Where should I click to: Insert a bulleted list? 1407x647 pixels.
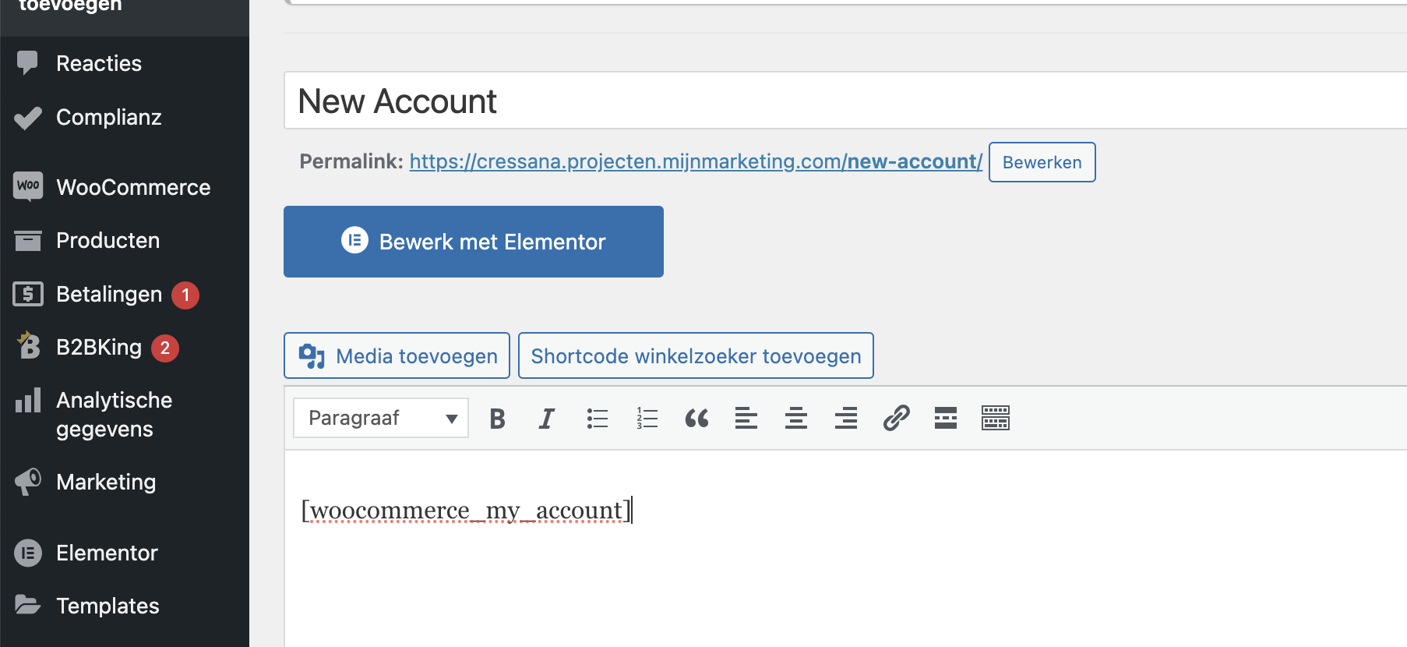click(597, 419)
